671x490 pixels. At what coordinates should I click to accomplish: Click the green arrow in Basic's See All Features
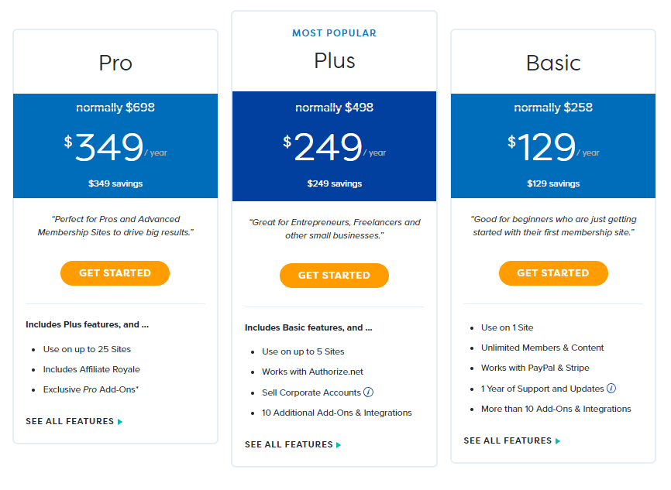tap(558, 441)
